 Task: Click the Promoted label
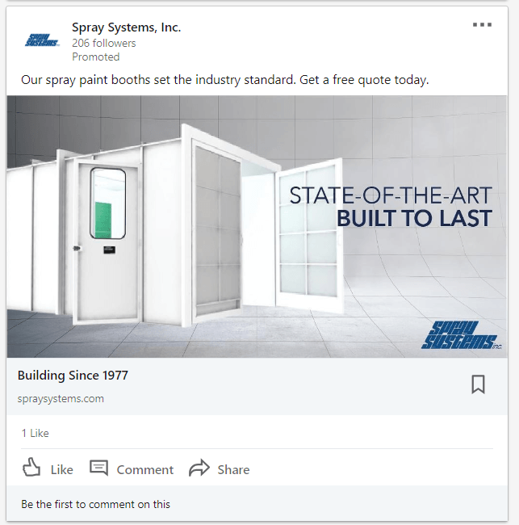[x=96, y=57]
